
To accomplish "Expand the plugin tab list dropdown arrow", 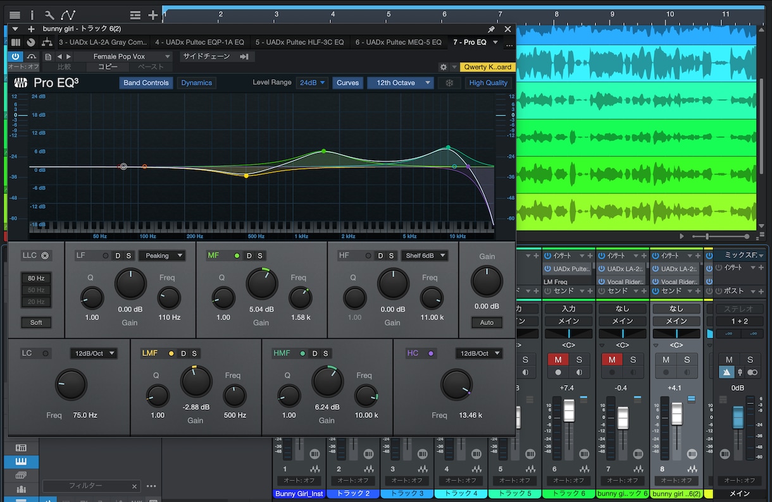I will pyautogui.click(x=495, y=42).
